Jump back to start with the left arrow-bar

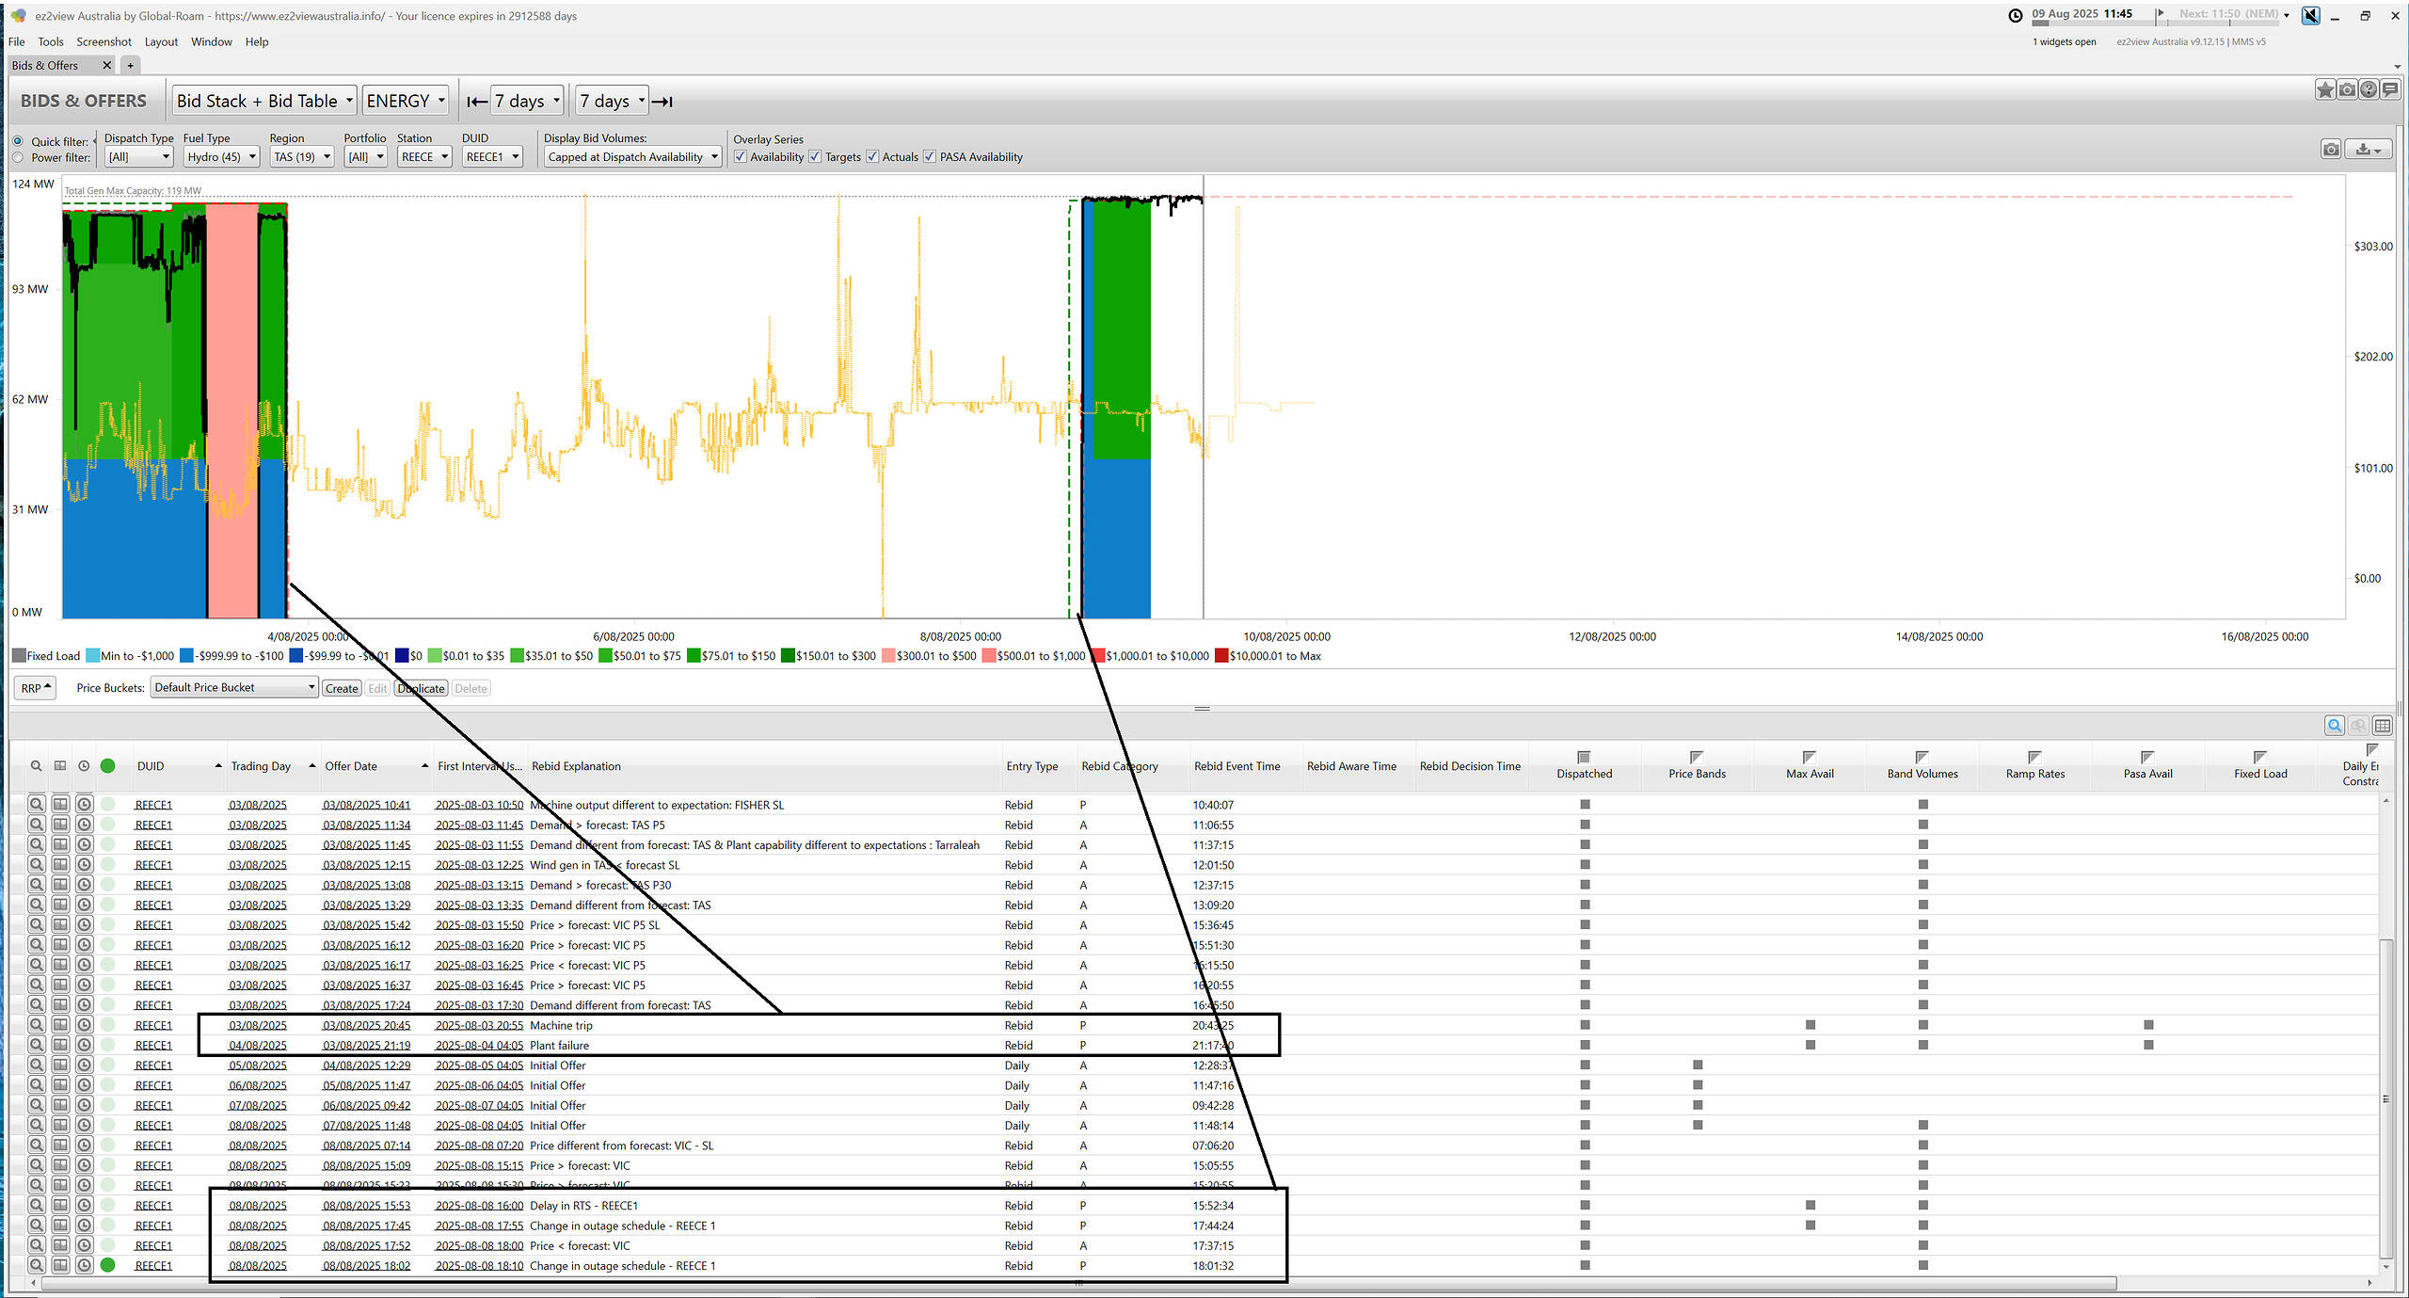point(477,102)
